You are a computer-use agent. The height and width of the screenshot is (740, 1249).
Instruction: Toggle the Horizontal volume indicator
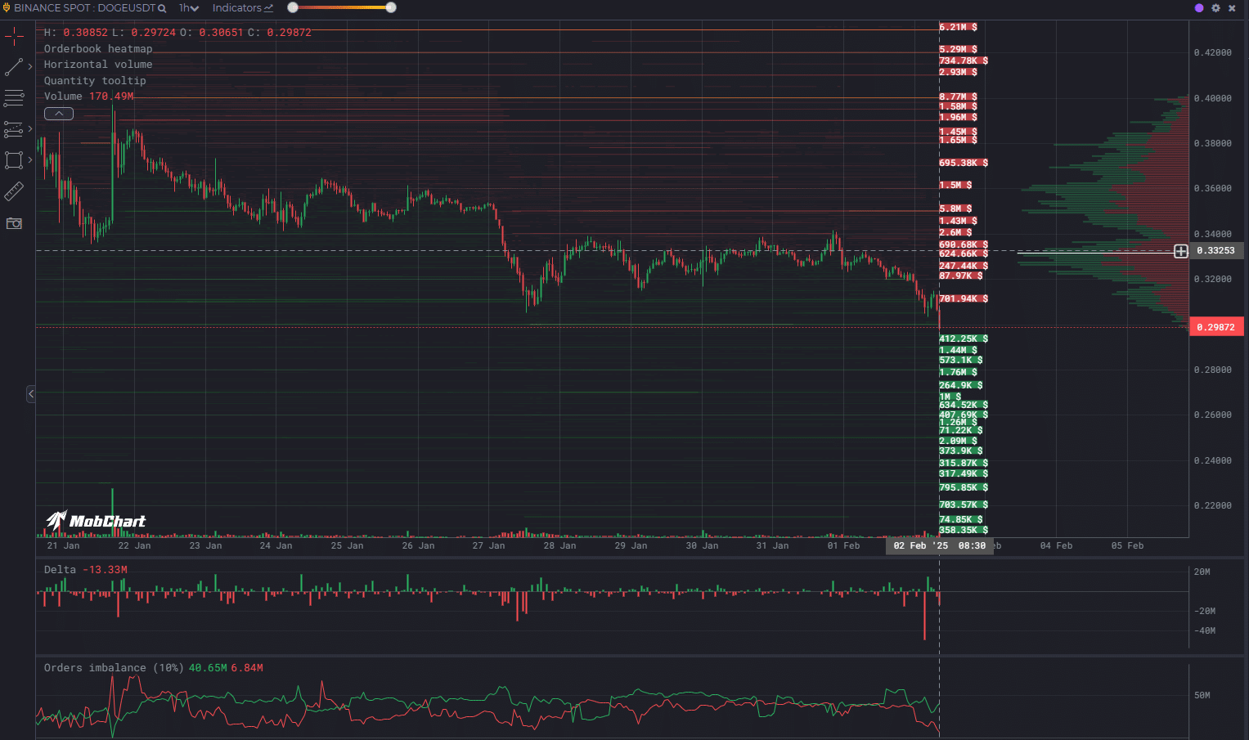point(98,65)
